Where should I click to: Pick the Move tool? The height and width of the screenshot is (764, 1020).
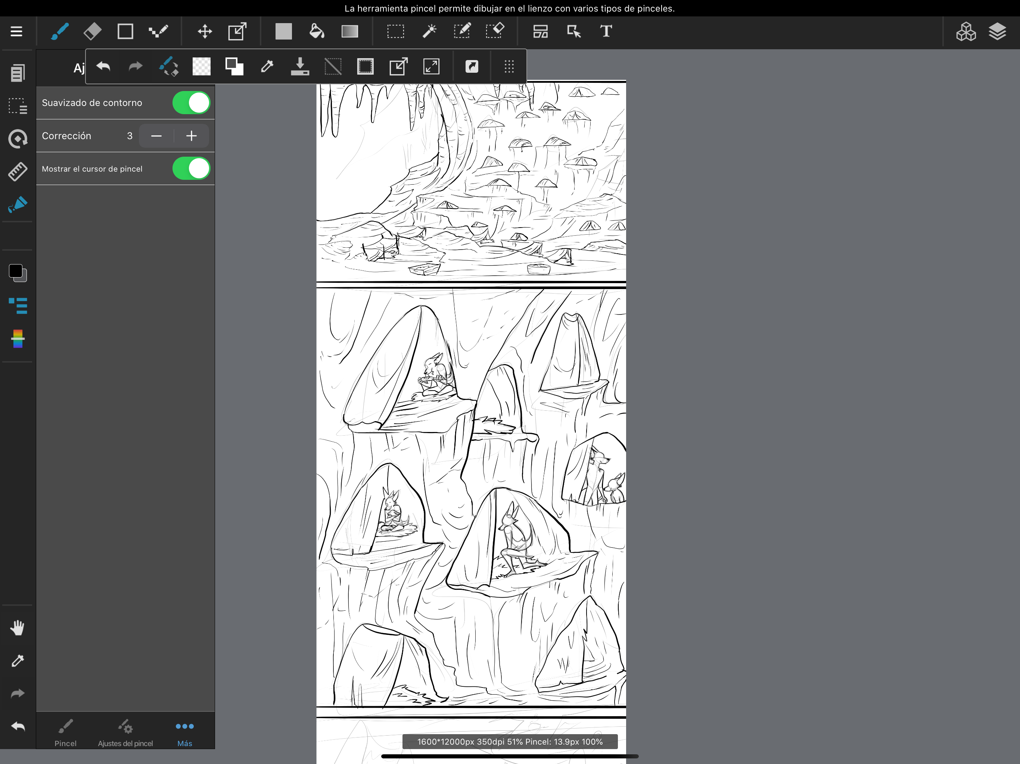[x=204, y=31]
